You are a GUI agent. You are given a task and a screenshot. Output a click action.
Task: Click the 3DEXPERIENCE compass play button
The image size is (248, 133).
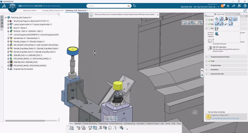point(12,7)
